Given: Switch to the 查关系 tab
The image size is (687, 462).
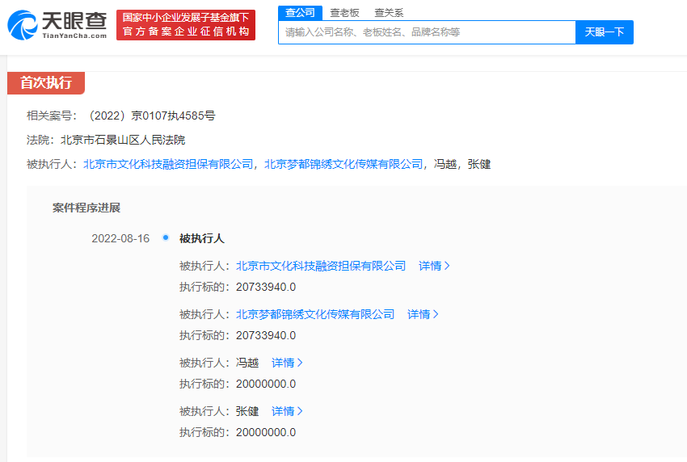Looking at the screenshot, I should (x=389, y=13).
